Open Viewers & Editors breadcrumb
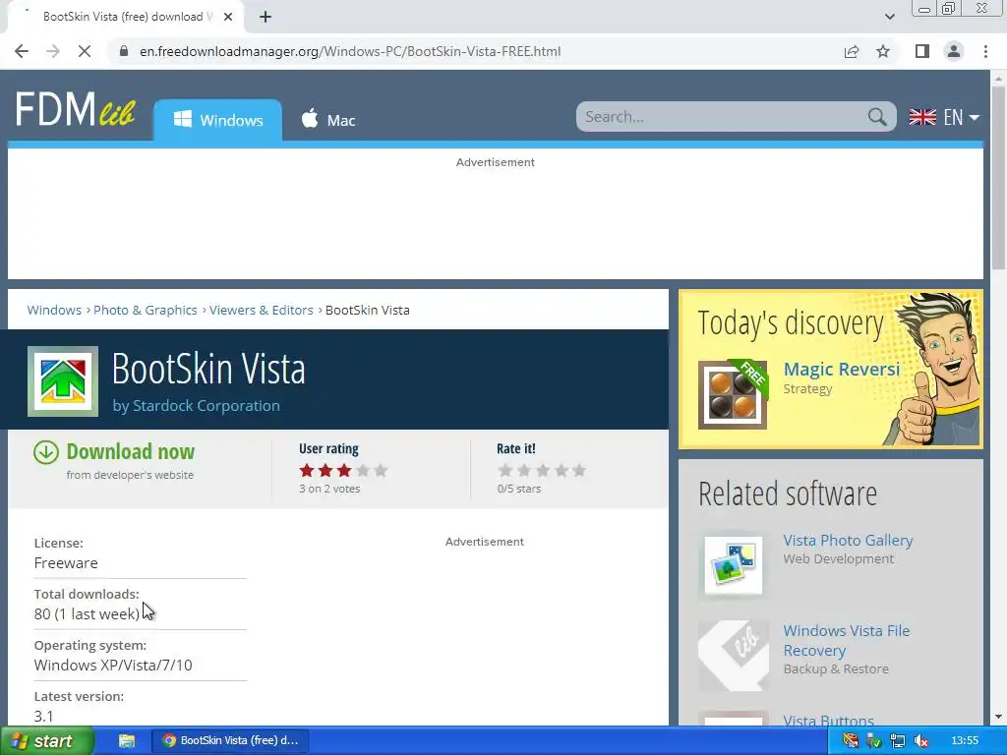 (261, 310)
